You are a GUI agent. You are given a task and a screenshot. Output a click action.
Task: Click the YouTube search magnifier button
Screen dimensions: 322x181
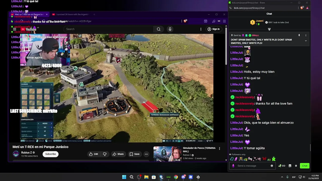(x=158, y=29)
